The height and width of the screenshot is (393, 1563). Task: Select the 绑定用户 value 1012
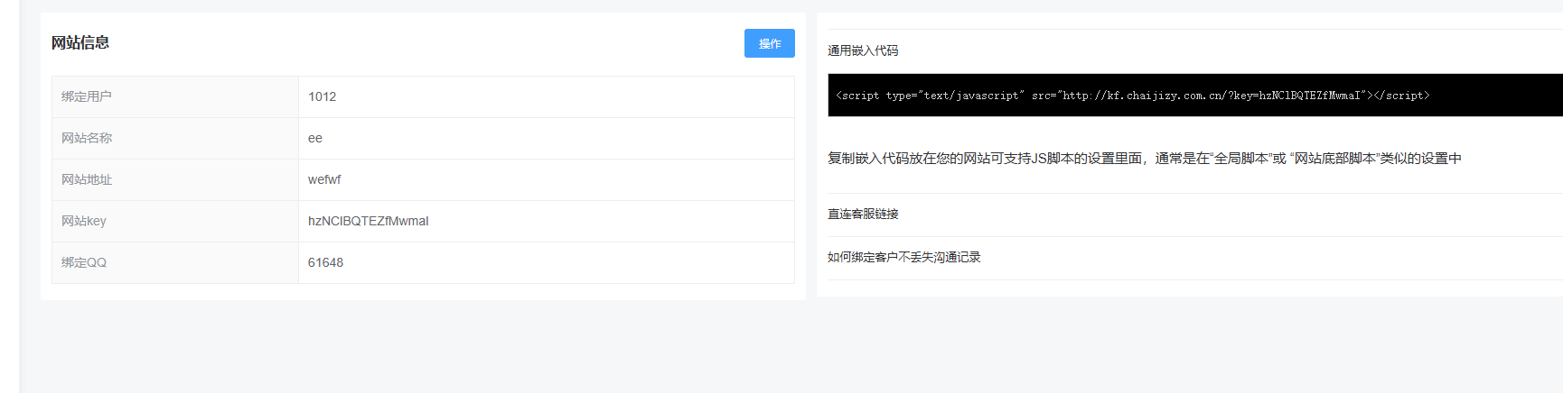(x=322, y=96)
